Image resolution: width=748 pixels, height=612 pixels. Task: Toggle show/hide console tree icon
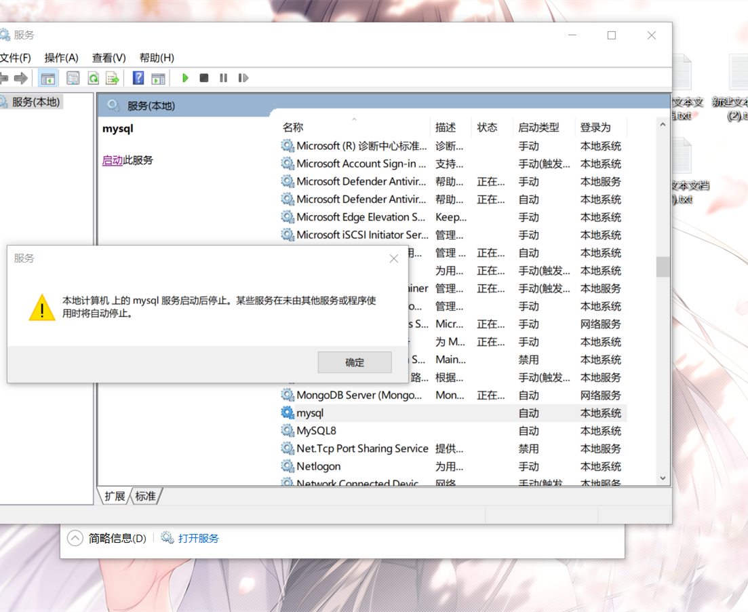48,78
